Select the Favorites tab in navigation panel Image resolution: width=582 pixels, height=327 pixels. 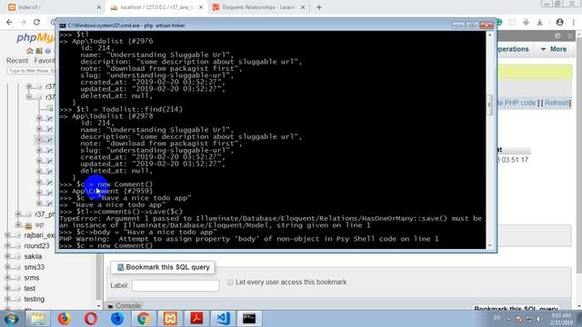click(x=45, y=61)
